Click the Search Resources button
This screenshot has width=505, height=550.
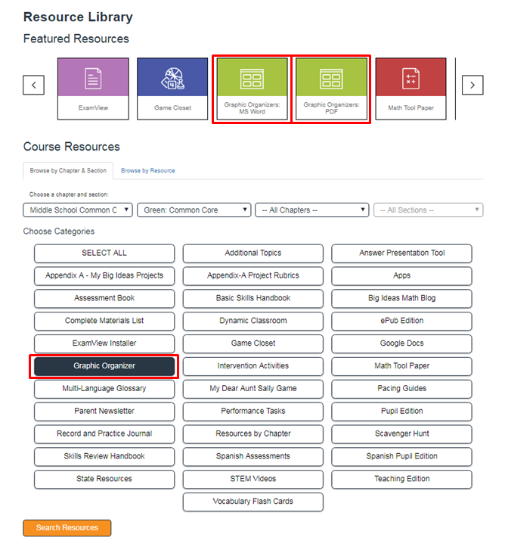click(67, 527)
